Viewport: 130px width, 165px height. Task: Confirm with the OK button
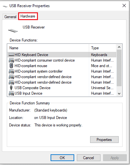pyautogui.click(x=62, y=158)
